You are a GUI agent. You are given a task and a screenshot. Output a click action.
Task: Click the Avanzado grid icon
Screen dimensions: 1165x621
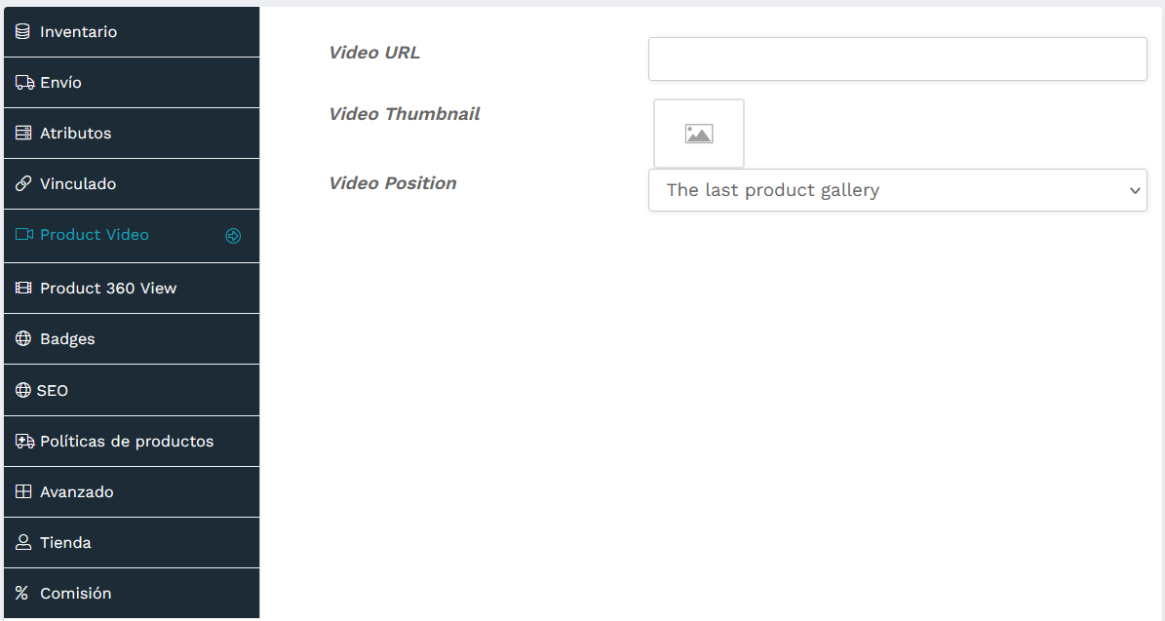pos(21,491)
